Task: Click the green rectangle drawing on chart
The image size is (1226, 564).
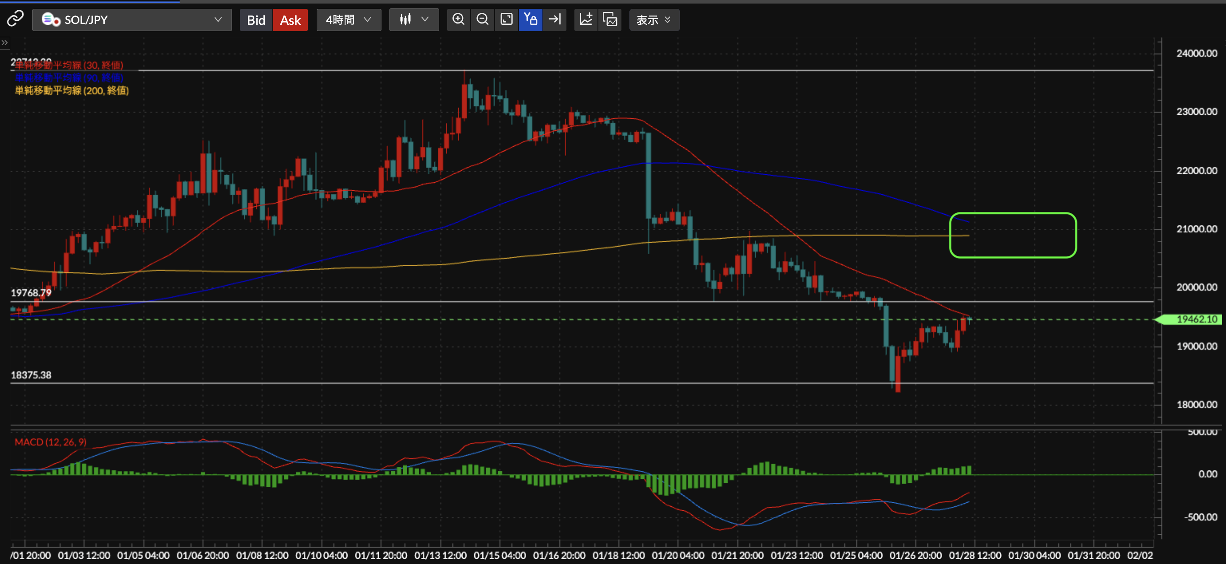Action: coord(1013,214)
